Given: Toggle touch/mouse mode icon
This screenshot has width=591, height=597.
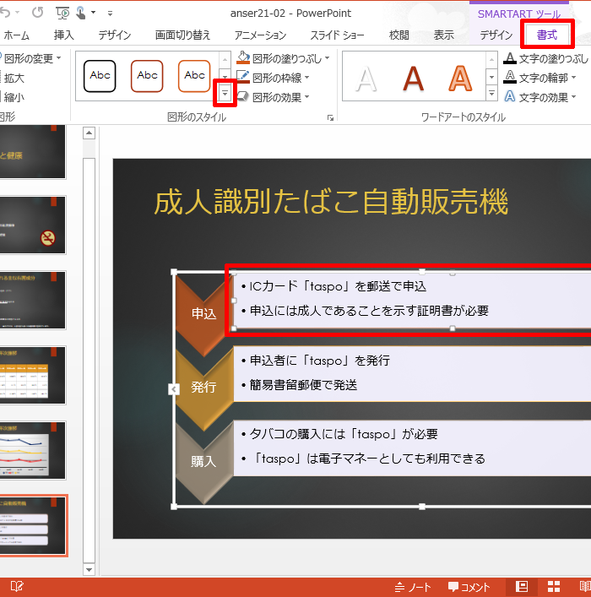Looking at the screenshot, I should coord(81,13).
